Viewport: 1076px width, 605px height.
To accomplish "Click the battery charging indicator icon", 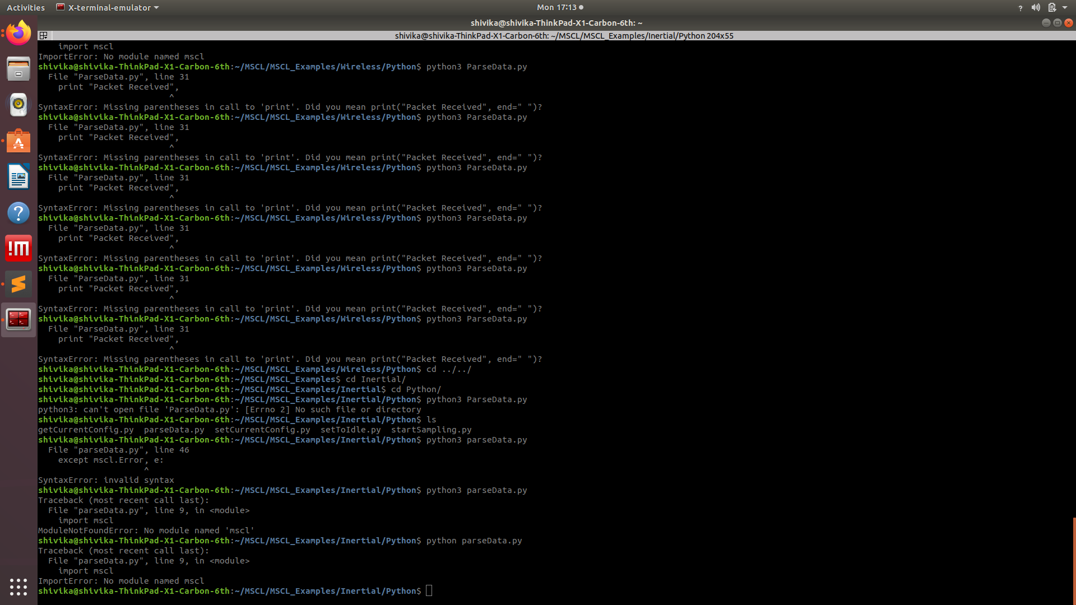I will pos(1052,7).
